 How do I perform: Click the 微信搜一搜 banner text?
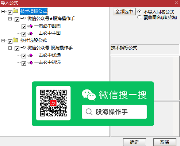coord(123,95)
